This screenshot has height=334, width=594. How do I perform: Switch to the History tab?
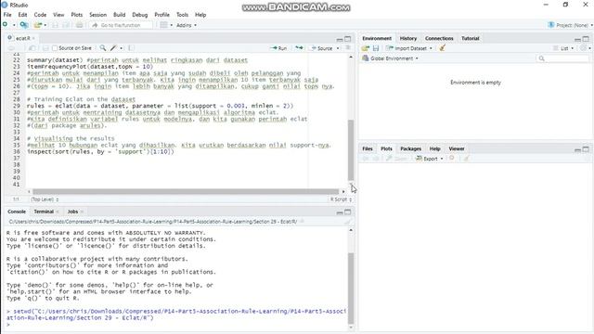pyautogui.click(x=408, y=38)
